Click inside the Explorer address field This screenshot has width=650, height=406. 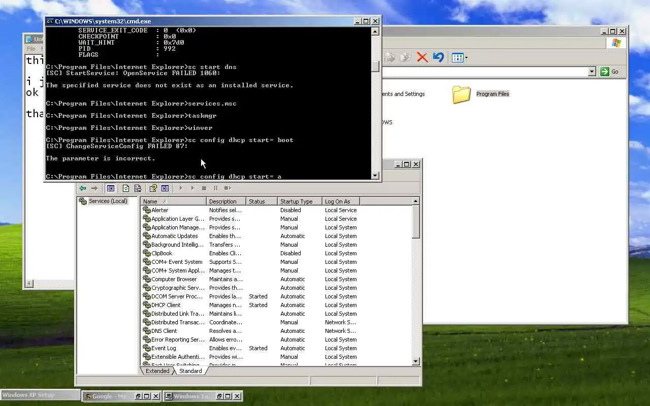coord(485,72)
